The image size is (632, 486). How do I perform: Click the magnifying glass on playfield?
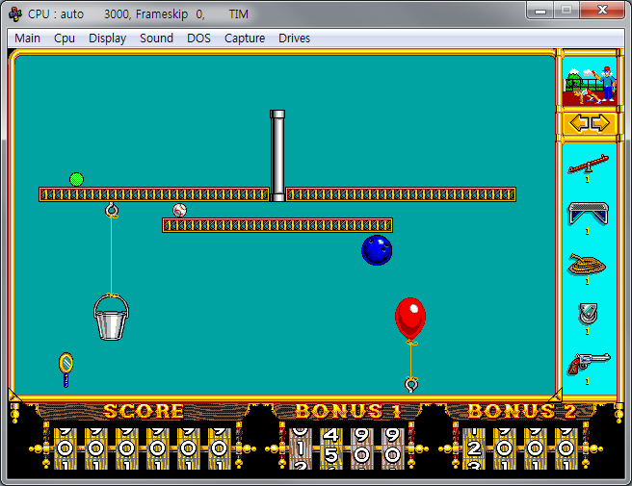point(66,371)
